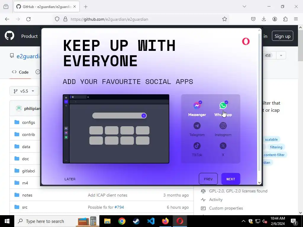The image size is (303, 227).
Task: Switch to Opera in the taskbar
Action: (x=180, y=221)
